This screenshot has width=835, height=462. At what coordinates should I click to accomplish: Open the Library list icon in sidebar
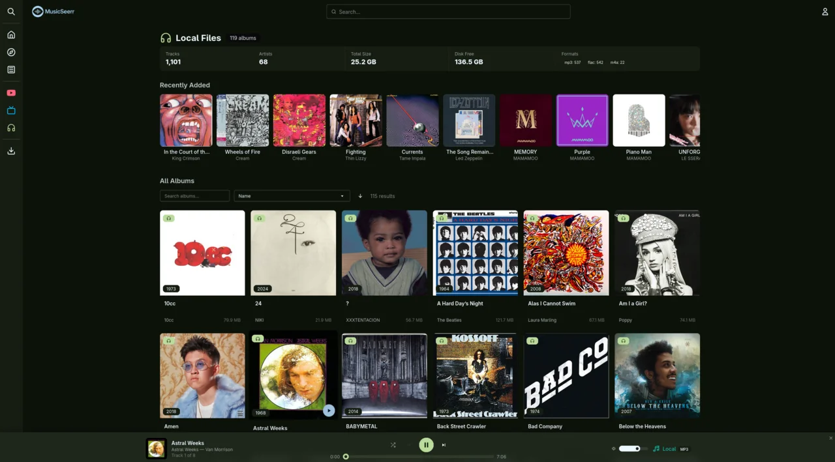click(10, 69)
